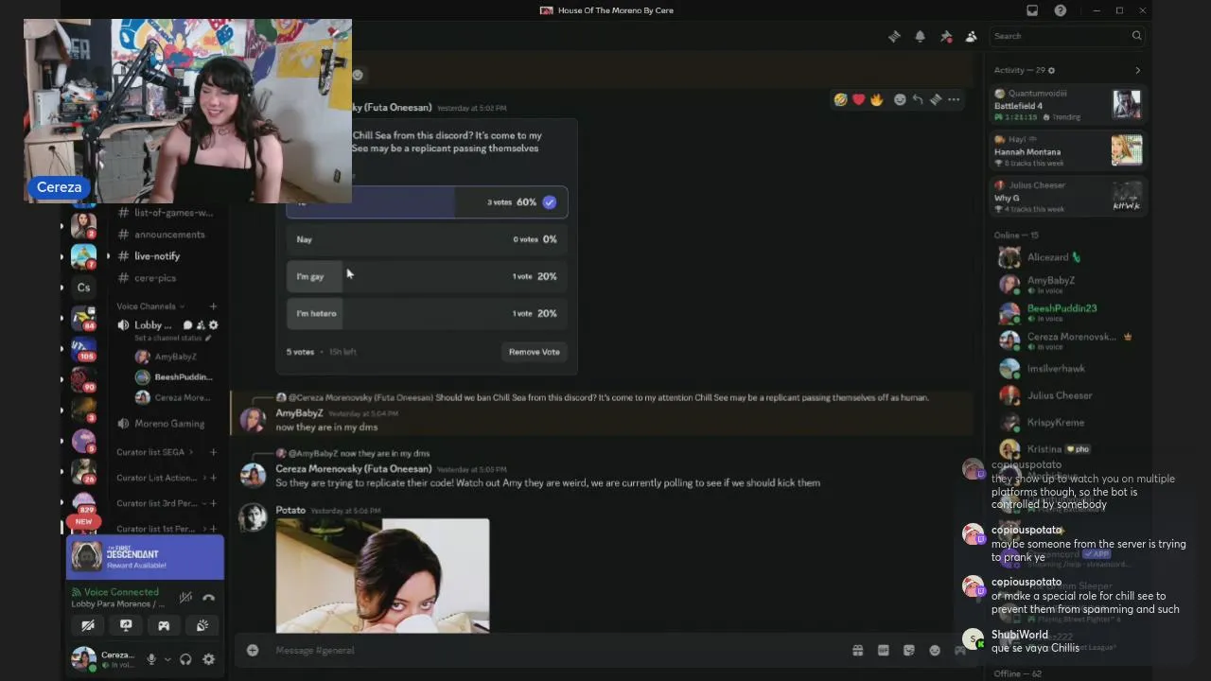Select the I'm gay poll option
This screenshot has width=1211, height=681.
(x=427, y=276)
